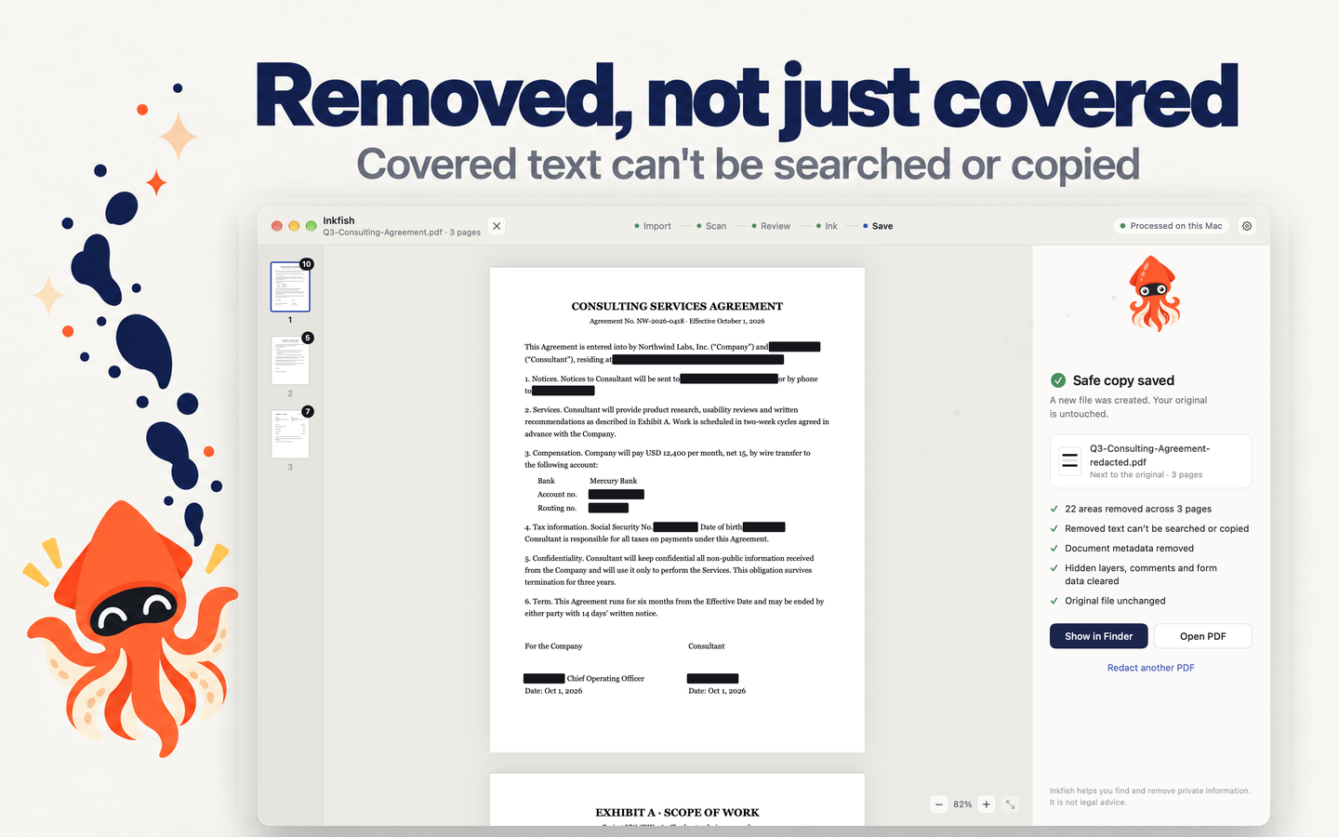This screenshot has width=1339, height=837.
Task: Open the settings gear icon
Action: [x=1247, y=226]
